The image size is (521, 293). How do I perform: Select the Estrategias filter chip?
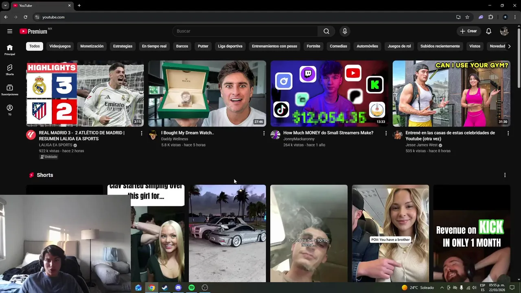pos(123,46)
